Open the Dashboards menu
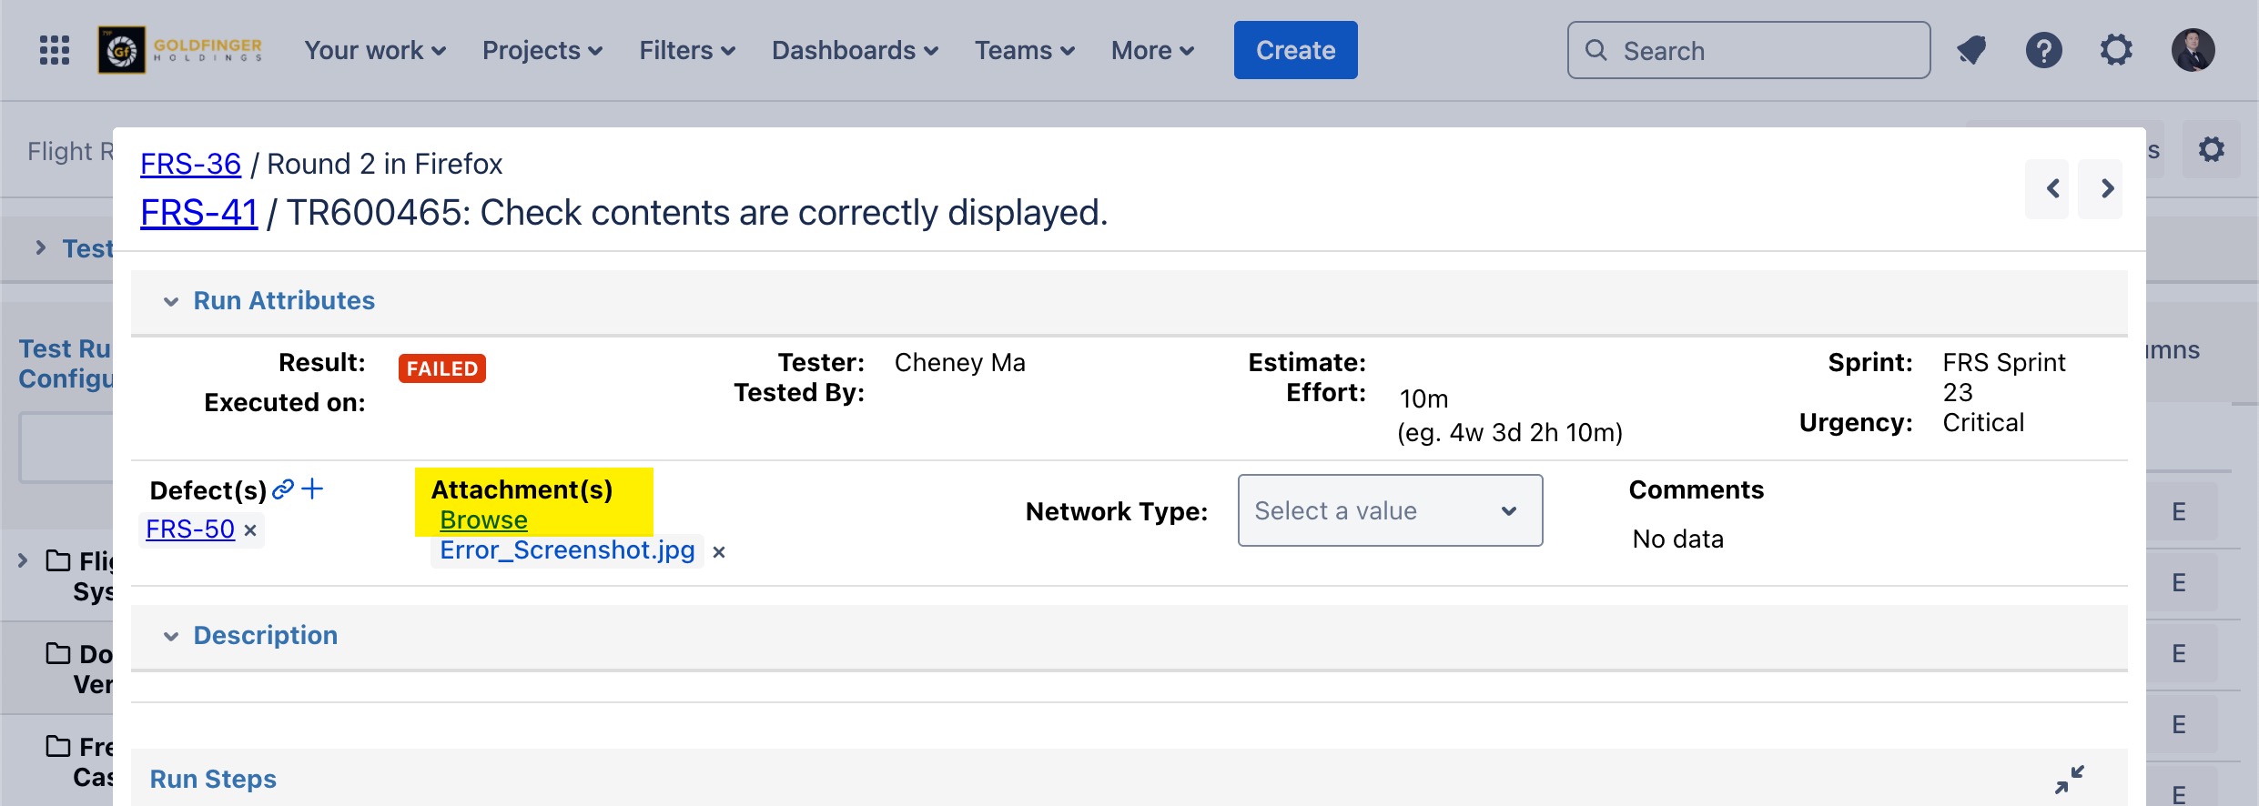The image size is (2259, 806). pos(854,50)
